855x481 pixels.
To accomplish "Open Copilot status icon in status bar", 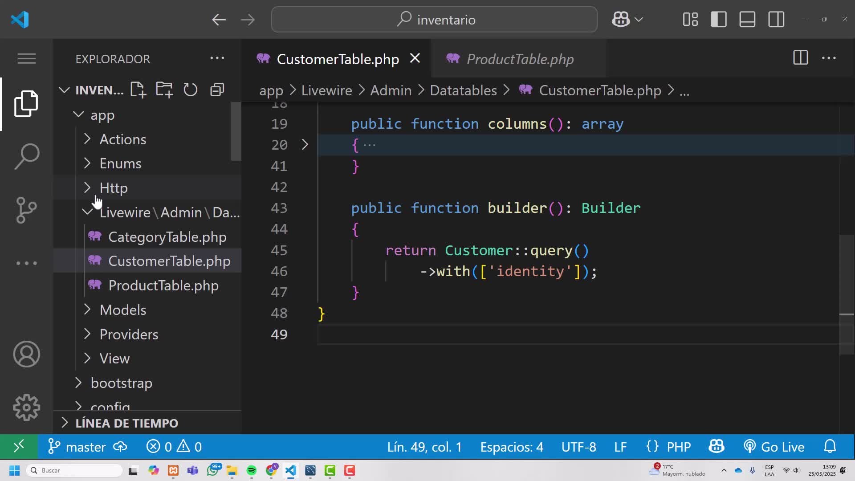I will click(x=717, y=446).
